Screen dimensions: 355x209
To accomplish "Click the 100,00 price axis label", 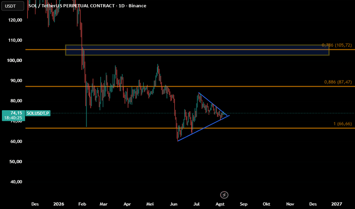I will point(15,60).
